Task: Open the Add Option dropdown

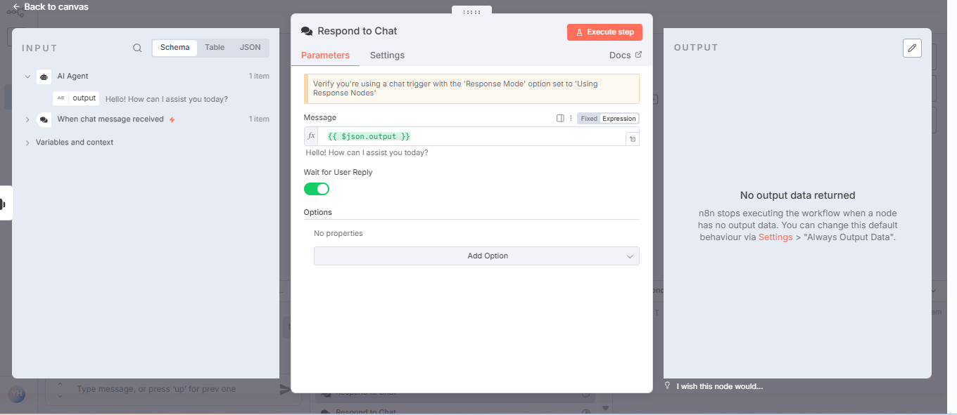Action: pos(476,256)
